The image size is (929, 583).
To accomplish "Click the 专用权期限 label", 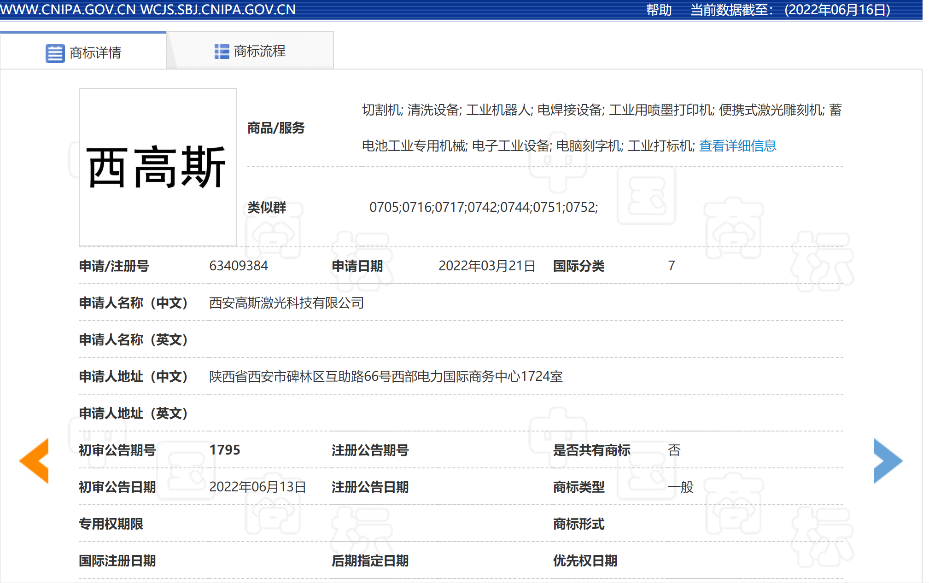I will (x=111, y=524).
